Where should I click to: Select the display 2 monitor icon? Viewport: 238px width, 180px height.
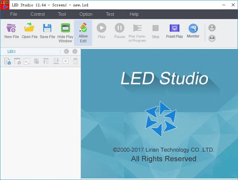(212, 38)
